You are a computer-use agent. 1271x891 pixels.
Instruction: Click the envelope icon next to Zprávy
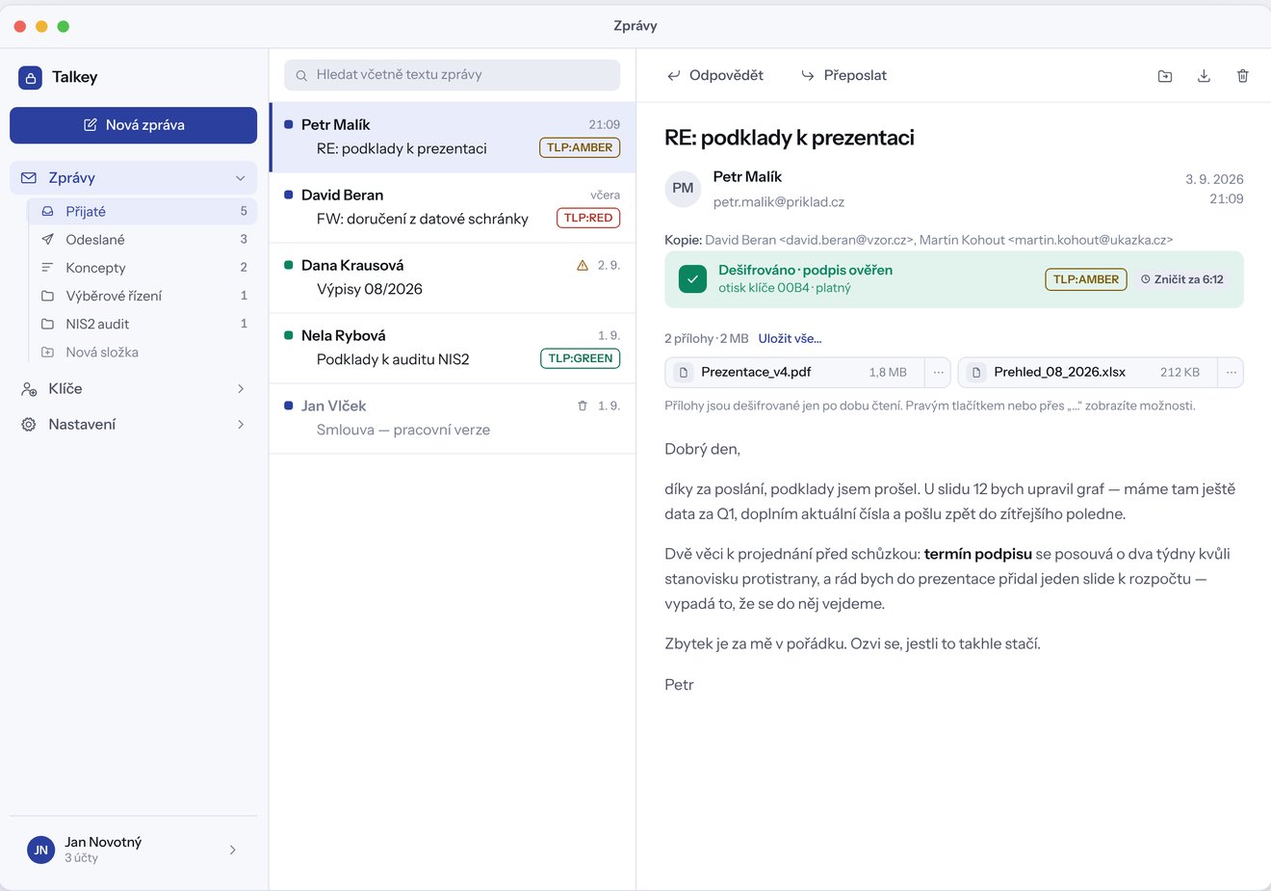[x=29, y=178]
